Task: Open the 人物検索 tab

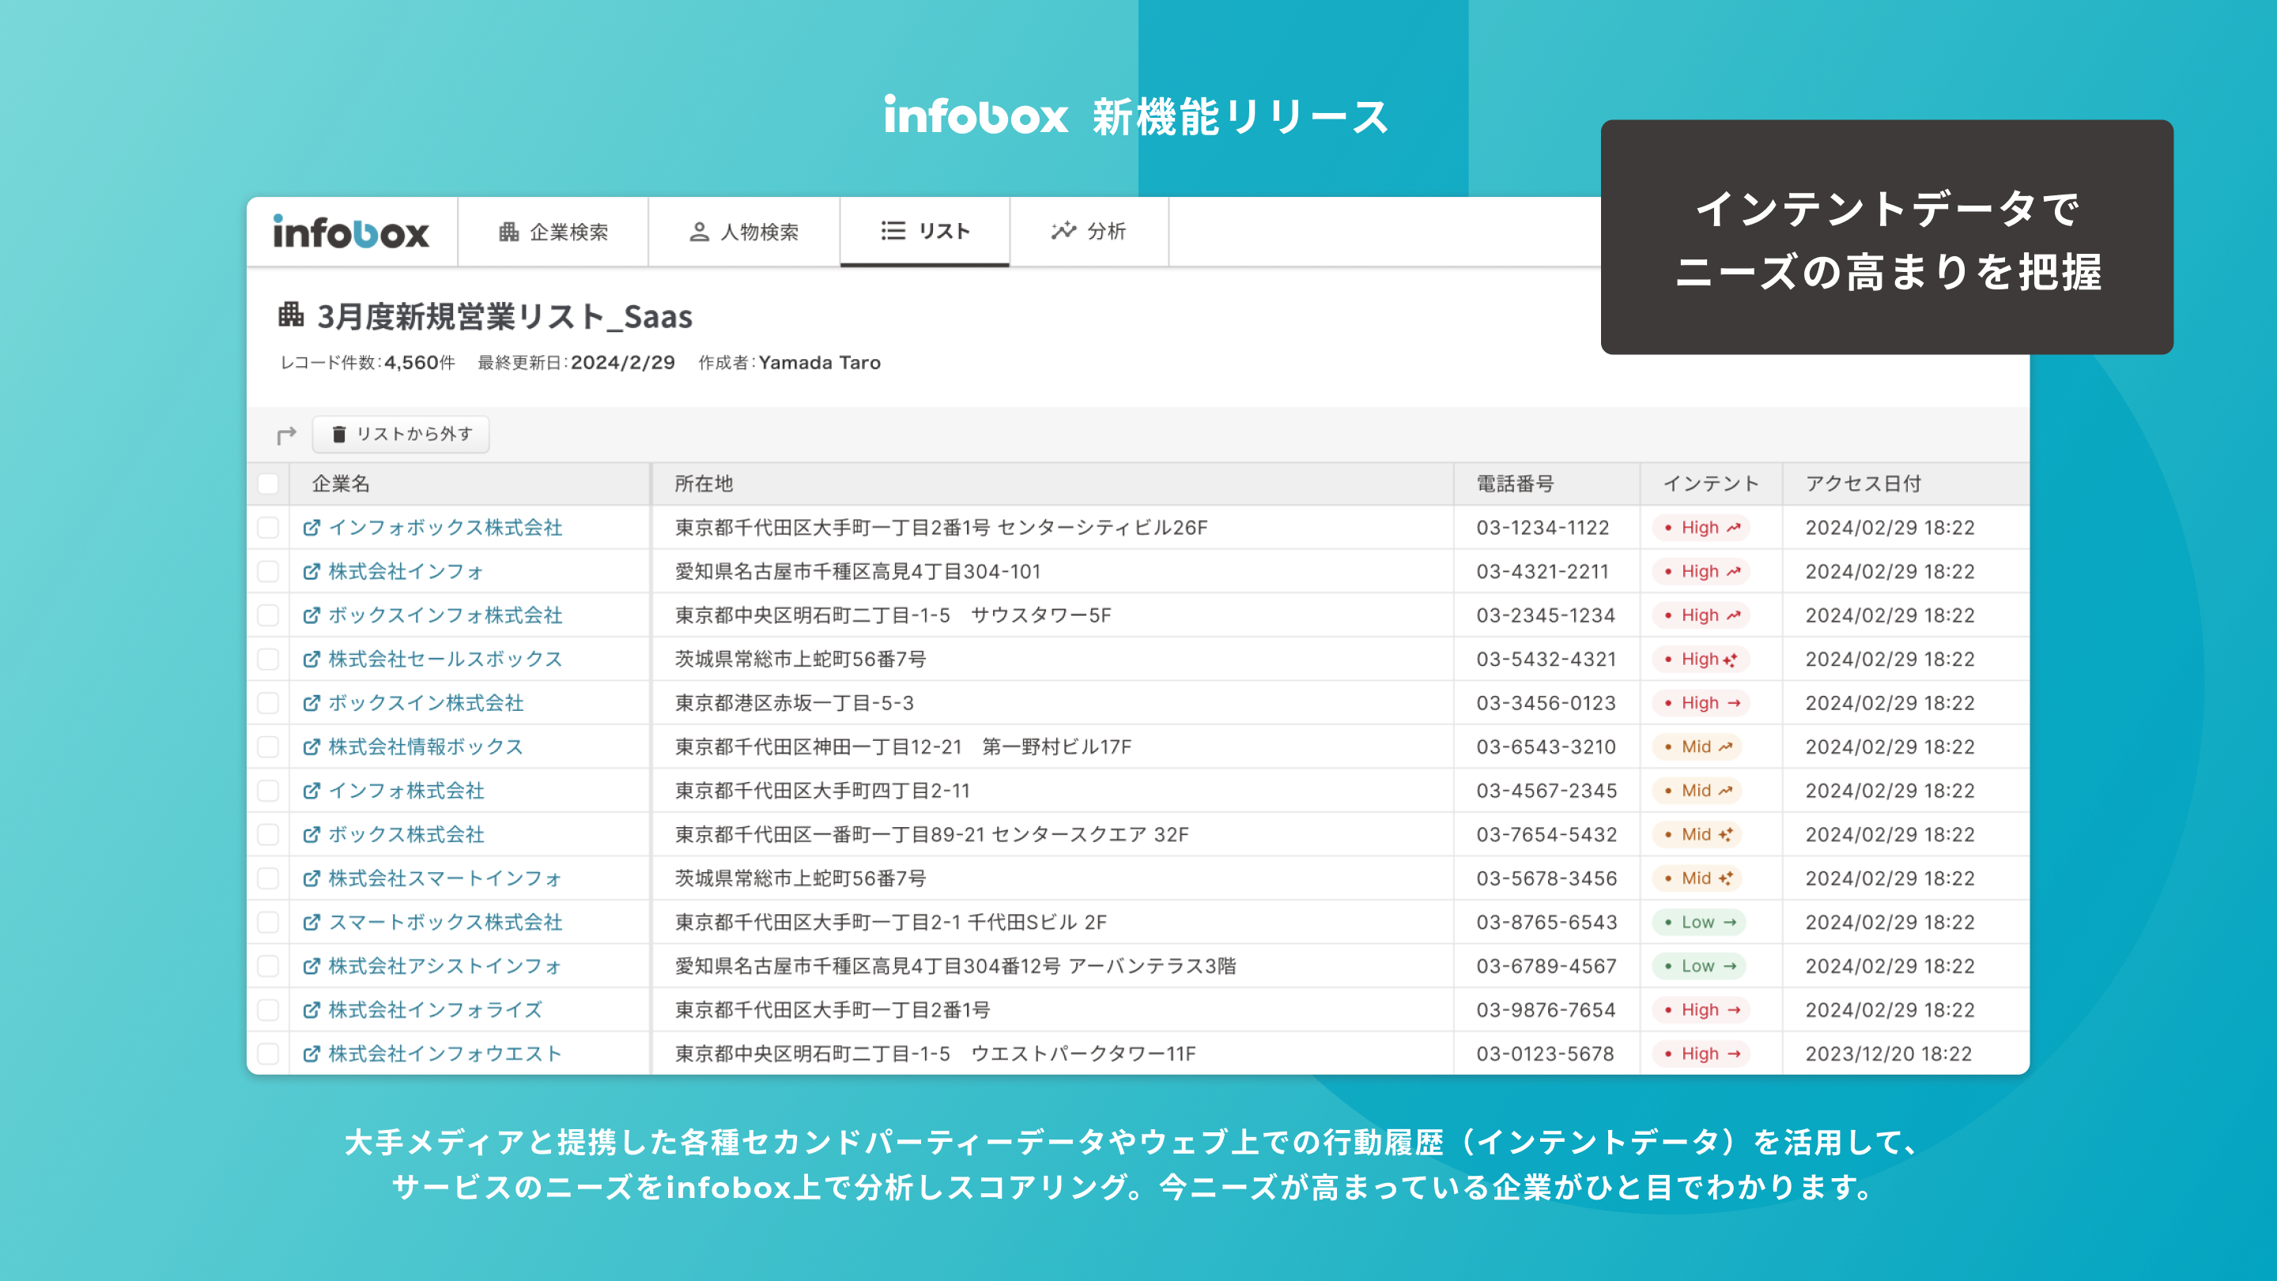Action: (743, 232)
